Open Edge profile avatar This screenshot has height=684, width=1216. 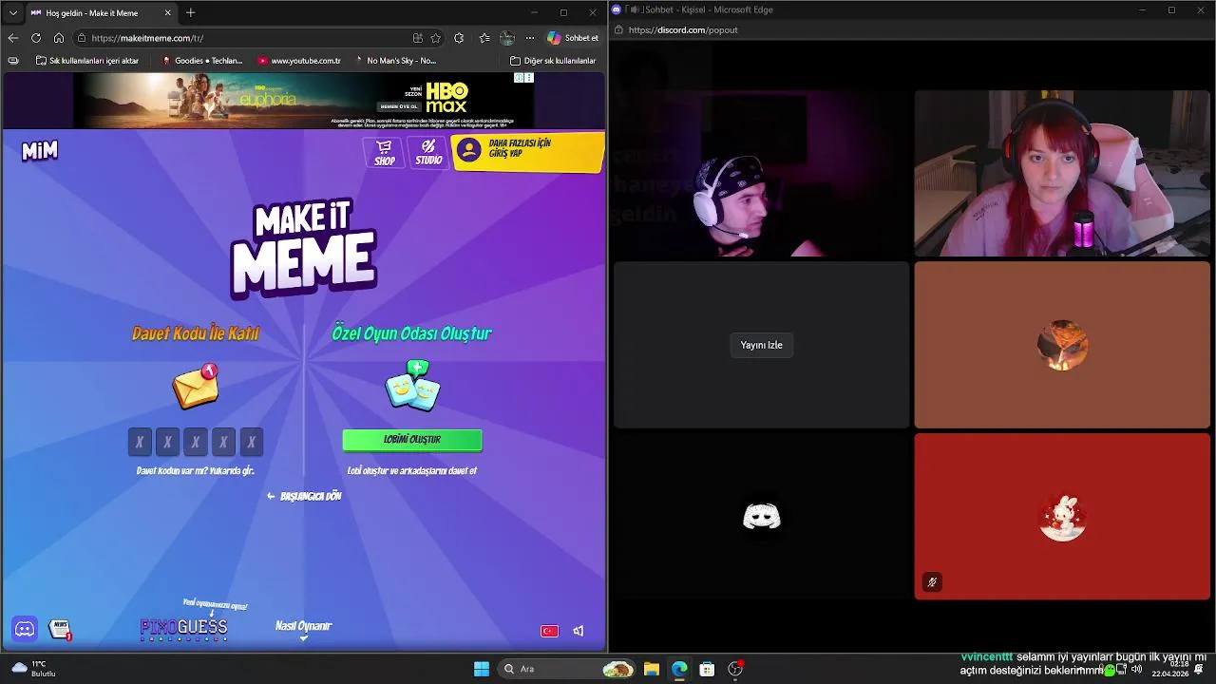tap(507, 38)
